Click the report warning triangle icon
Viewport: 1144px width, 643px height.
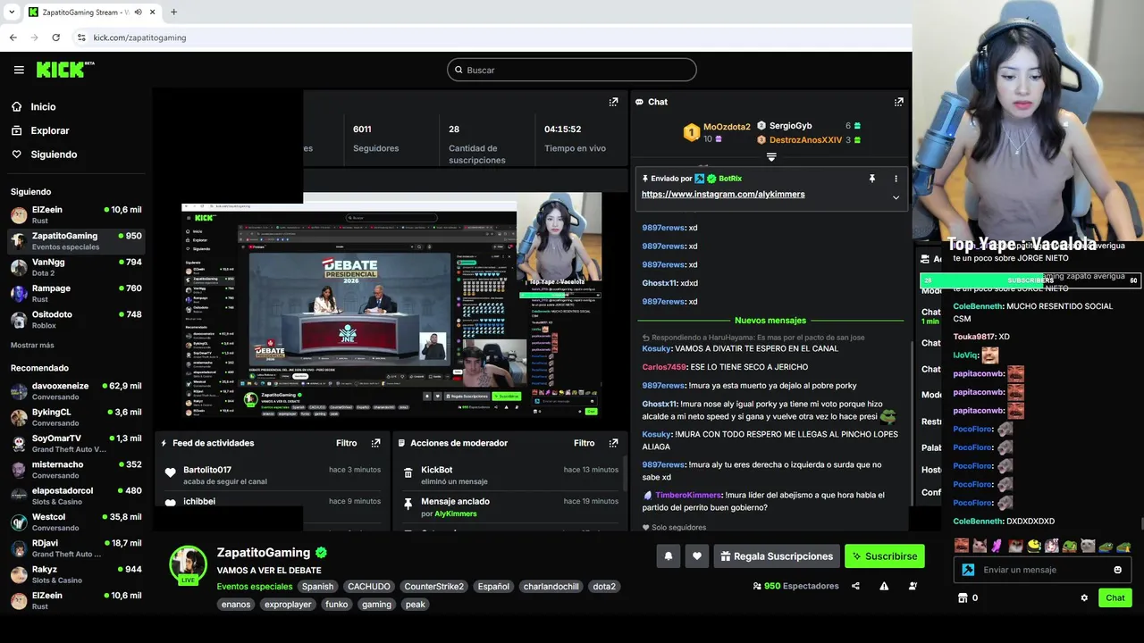[884, 586]
